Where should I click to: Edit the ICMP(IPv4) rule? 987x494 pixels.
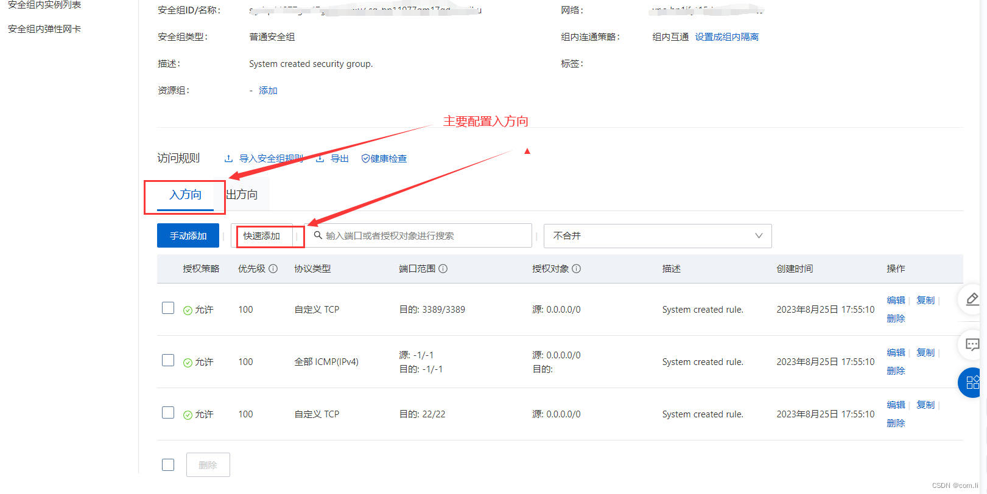coord(896,353)
